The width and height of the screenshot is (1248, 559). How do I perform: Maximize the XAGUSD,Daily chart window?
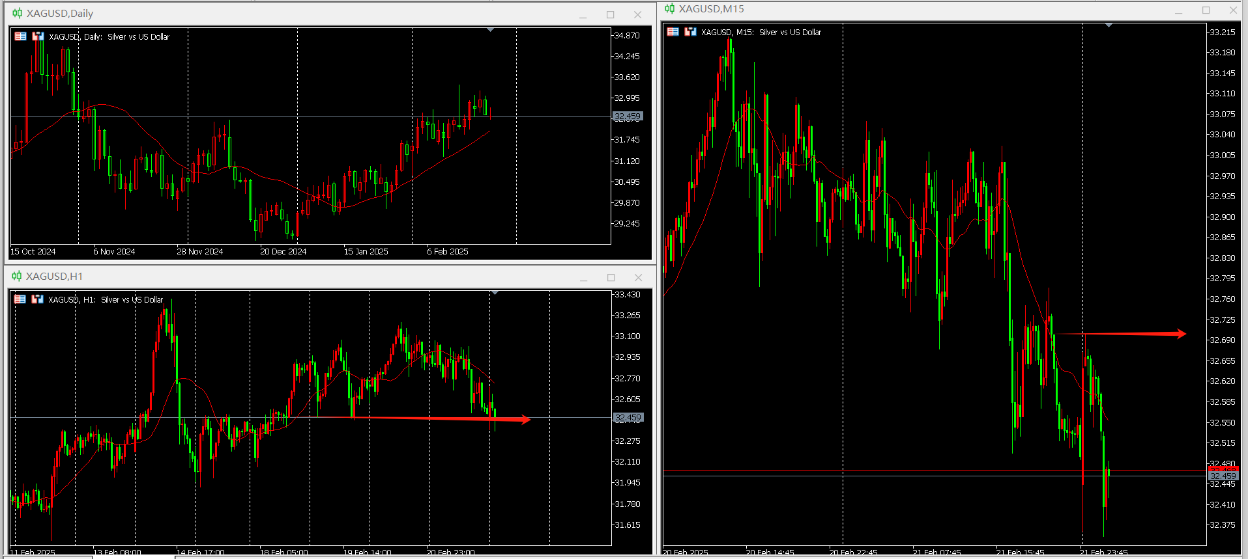click(611, 15)
